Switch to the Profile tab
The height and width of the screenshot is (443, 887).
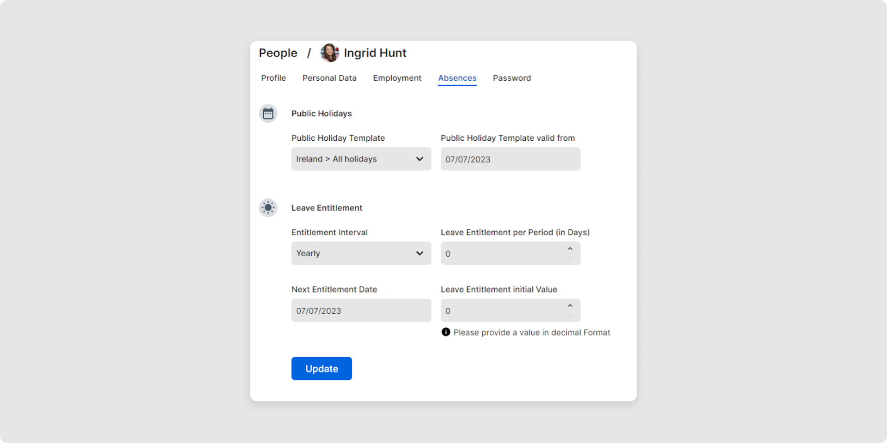click(x=273, y=78)
